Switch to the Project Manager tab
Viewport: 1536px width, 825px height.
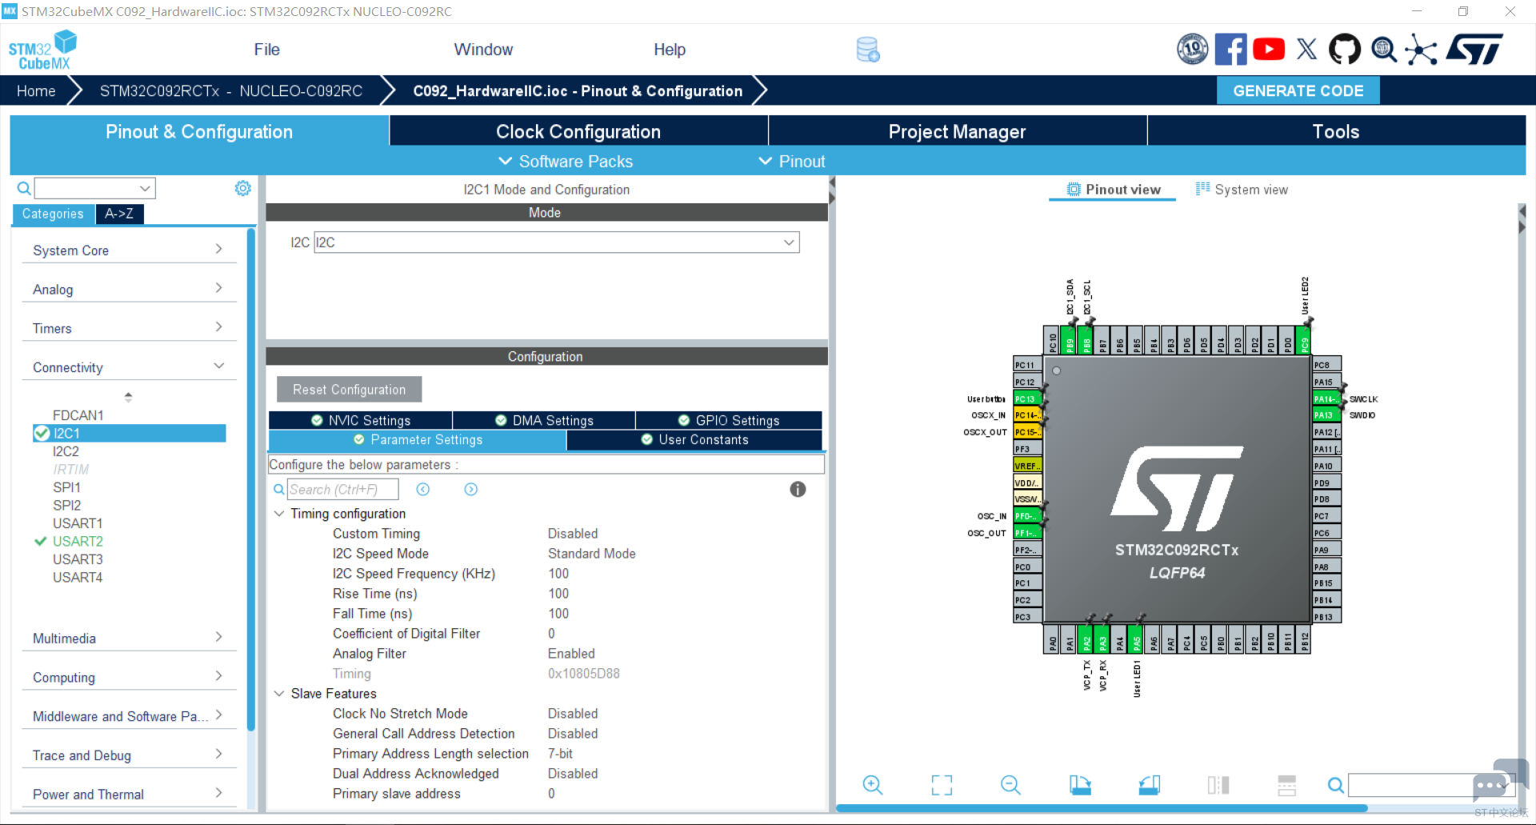(x=957, y=131)
